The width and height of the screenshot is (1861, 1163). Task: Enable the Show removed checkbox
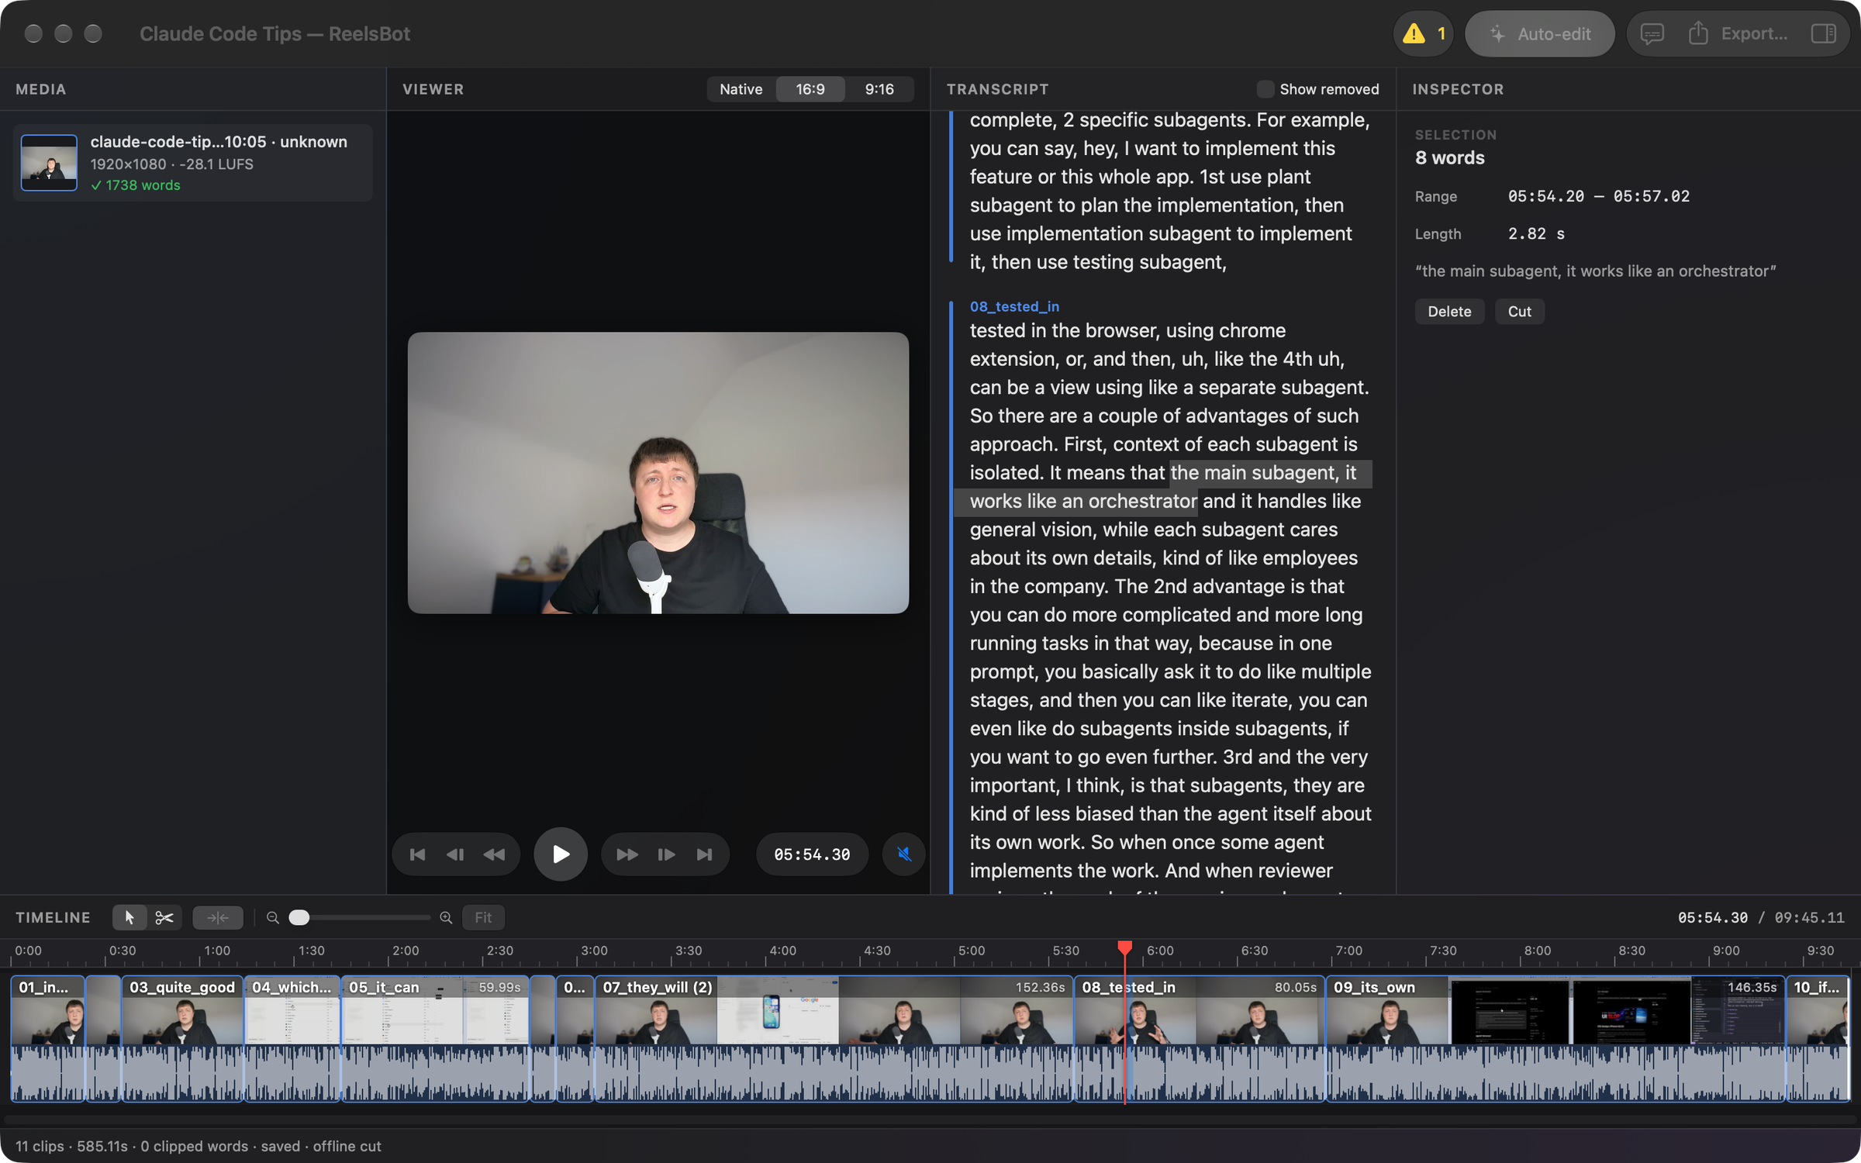[1265, 89]
